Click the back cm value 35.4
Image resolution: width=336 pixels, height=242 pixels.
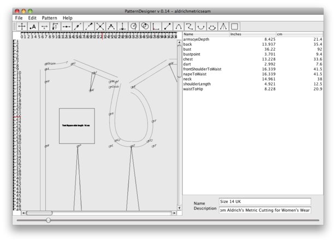[318, 44]
